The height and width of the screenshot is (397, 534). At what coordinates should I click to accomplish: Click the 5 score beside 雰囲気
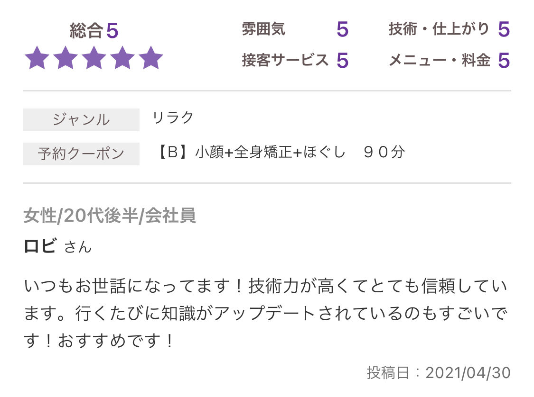pos(342,29)
